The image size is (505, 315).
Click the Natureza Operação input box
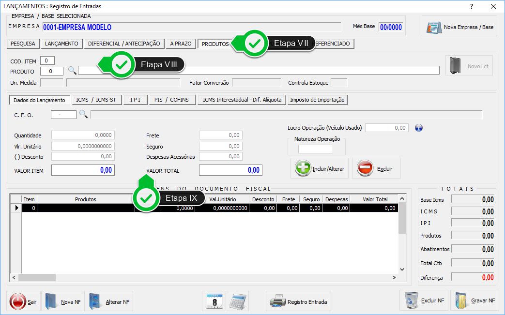[x=316, y=149]
